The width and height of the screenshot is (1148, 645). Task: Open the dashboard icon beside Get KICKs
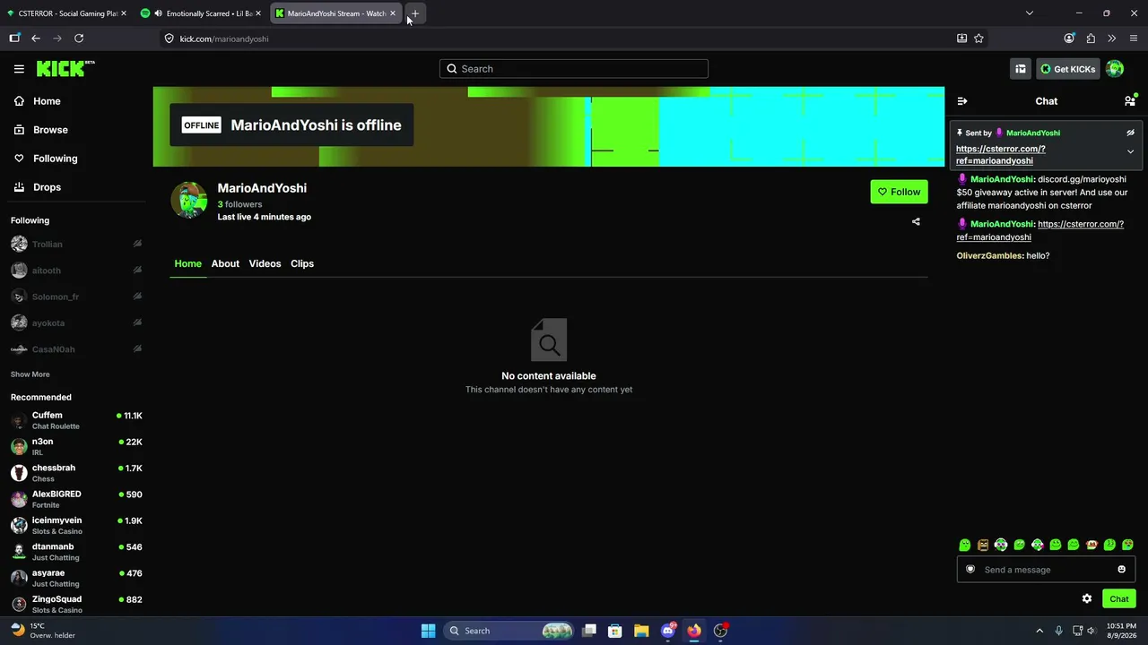pyautogui.click(x=1021, y=69)
